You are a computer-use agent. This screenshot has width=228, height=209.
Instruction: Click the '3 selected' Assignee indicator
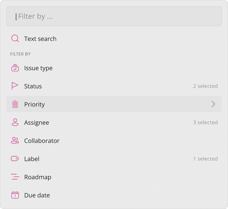point(205,123)
